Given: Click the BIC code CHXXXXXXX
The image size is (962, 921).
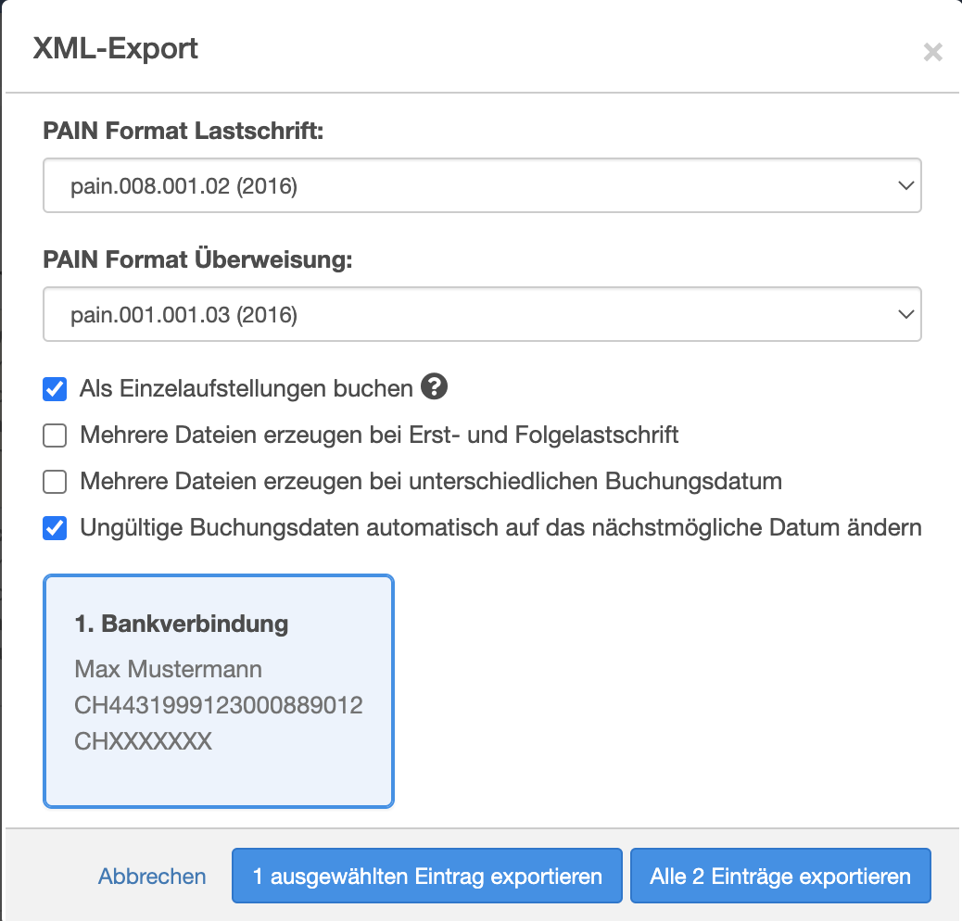Looking at the screenshot, I should click(144, 741).
